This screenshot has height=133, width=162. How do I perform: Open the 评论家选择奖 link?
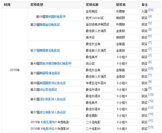pyautogui.click(x=48, y=90)
